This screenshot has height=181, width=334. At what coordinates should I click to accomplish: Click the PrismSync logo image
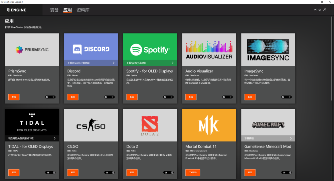point(32,50)
